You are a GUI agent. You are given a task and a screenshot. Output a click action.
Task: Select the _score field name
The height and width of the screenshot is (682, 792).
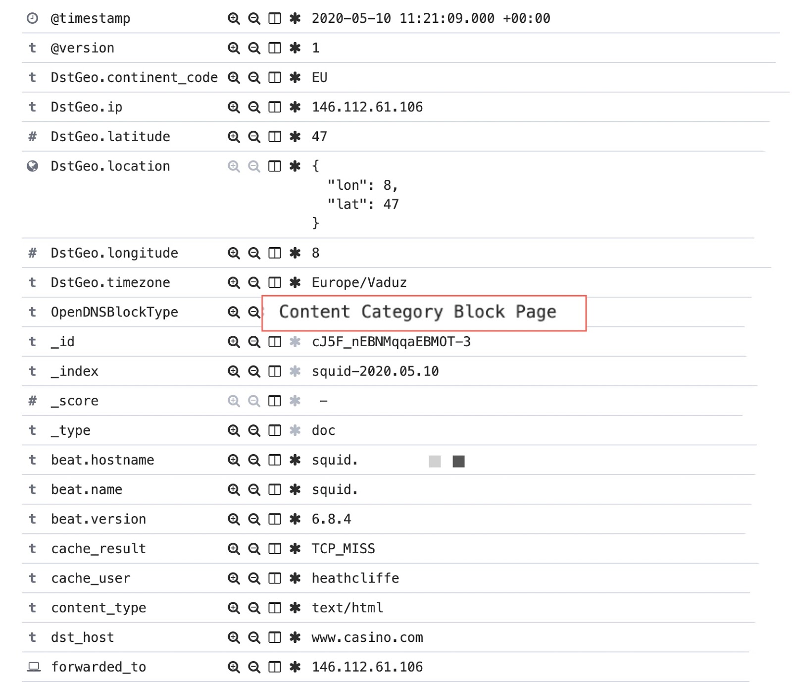pyautogui.click(x=75, y=401)
